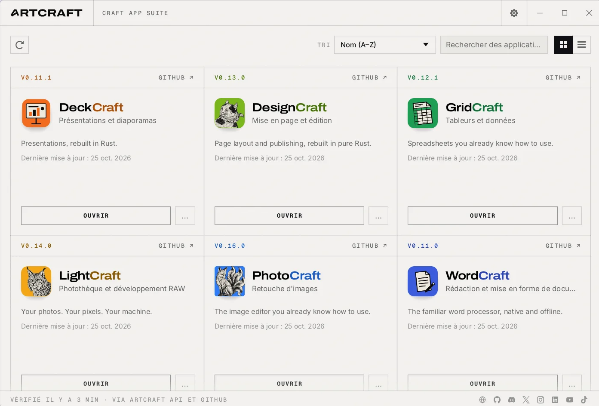Click the V0.14.0 version label on LightCraft

36,246
